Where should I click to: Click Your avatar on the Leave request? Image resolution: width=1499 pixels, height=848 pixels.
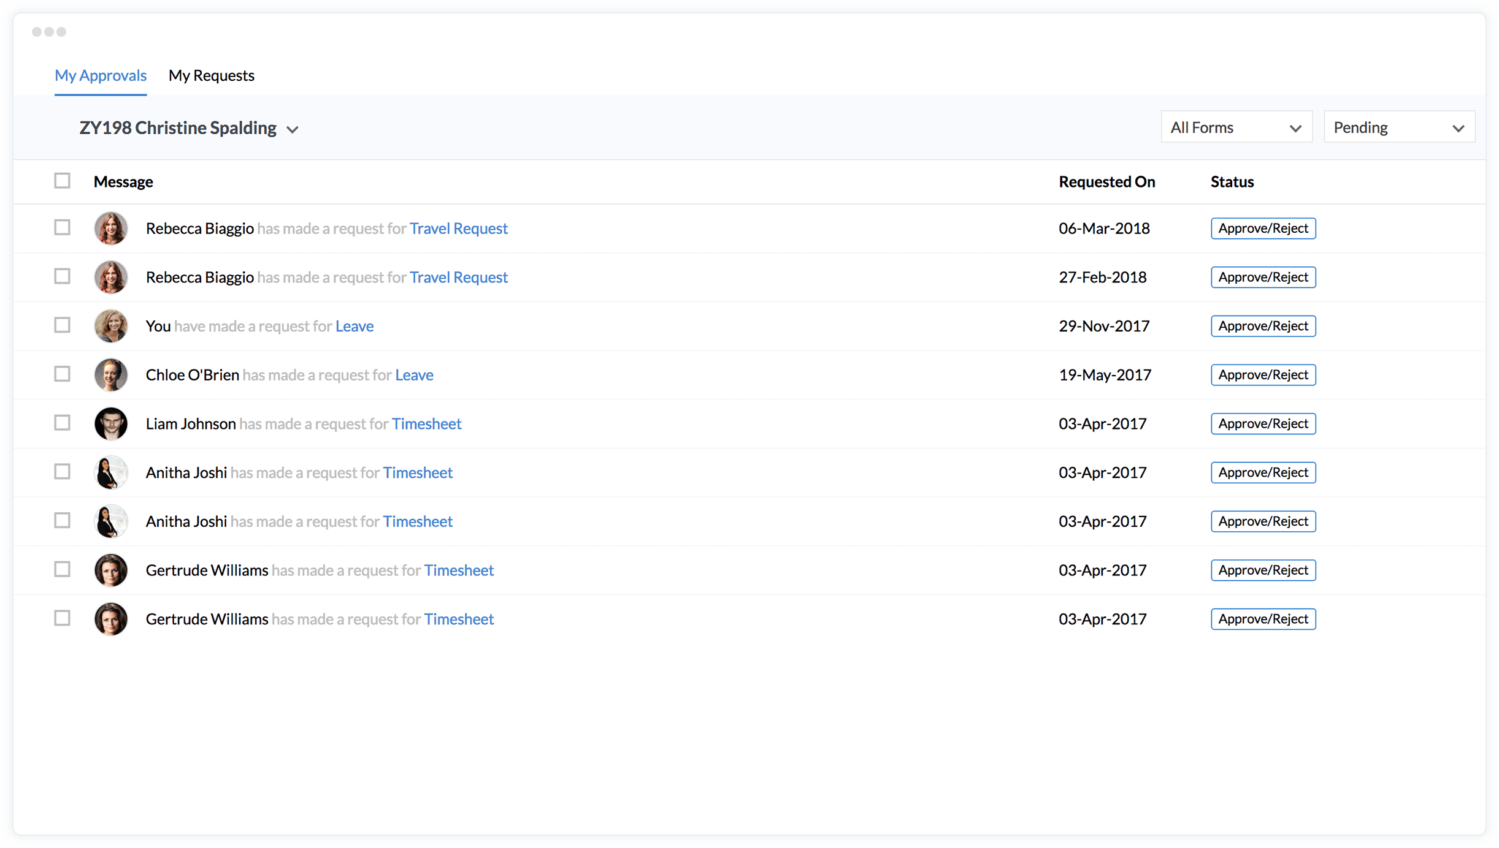(x=110, y=326)
